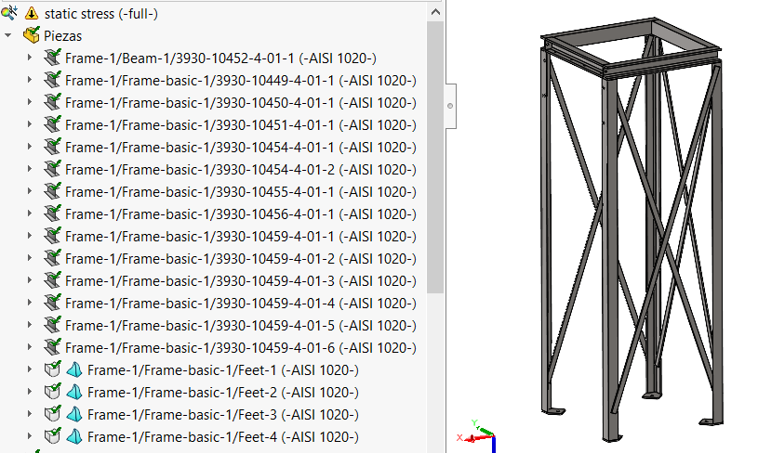Select Frame-basic-1/3930-10459-4-01-2 row text
The image size is (758, 453).
[x=241, y=259]
